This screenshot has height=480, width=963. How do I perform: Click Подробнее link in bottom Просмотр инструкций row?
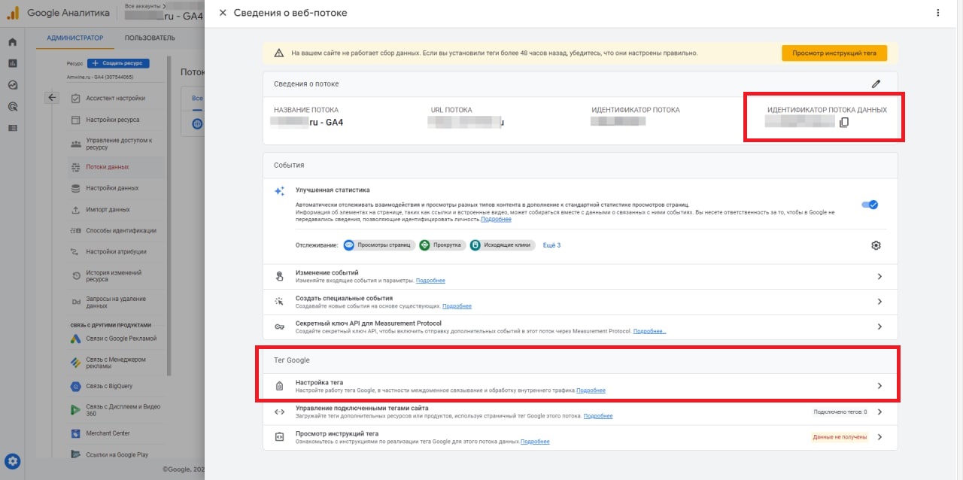tap(535, 441)
